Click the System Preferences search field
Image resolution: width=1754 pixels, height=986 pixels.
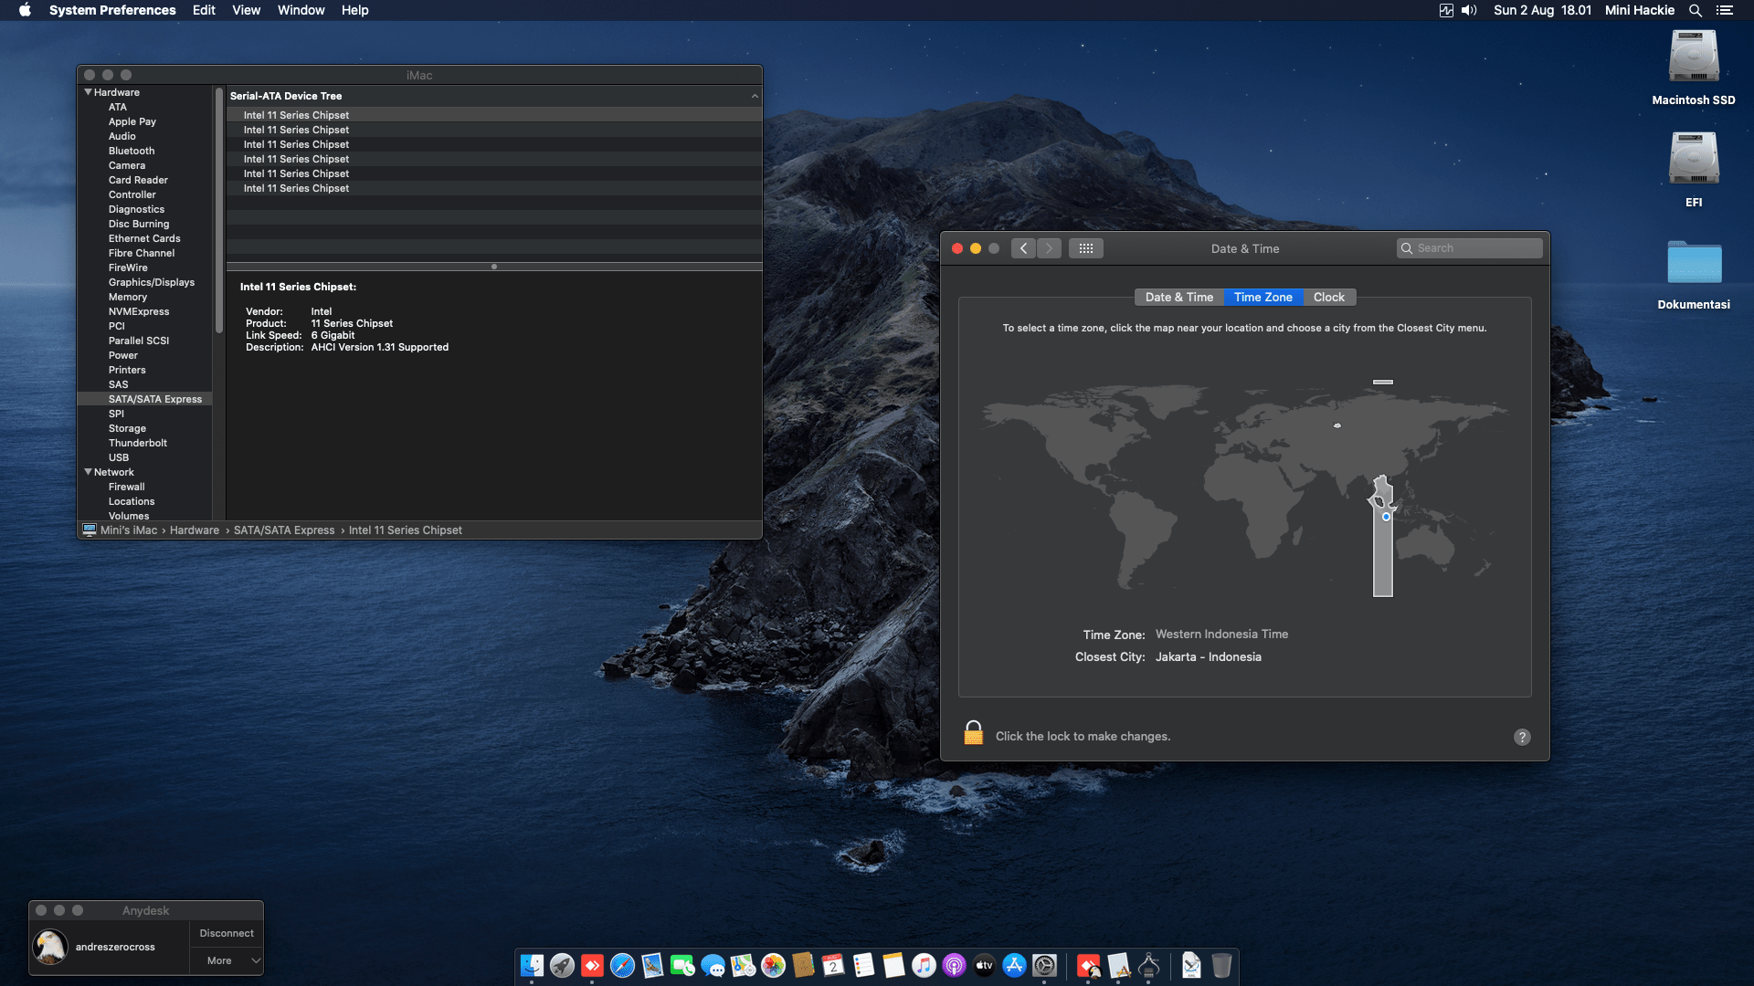[x=1471, y=248]
